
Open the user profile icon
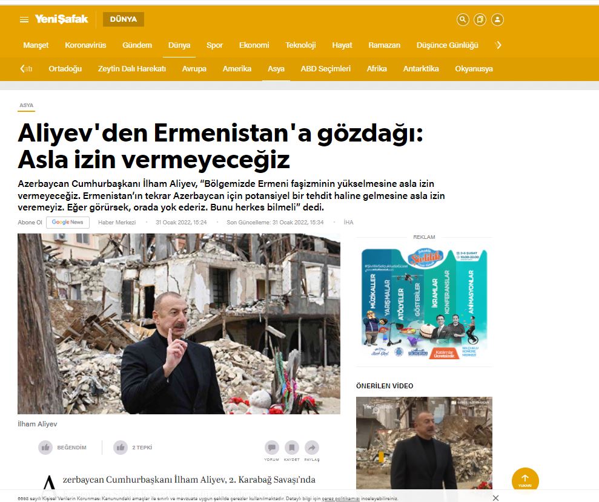pyautogui.click(x=497, y=19)
